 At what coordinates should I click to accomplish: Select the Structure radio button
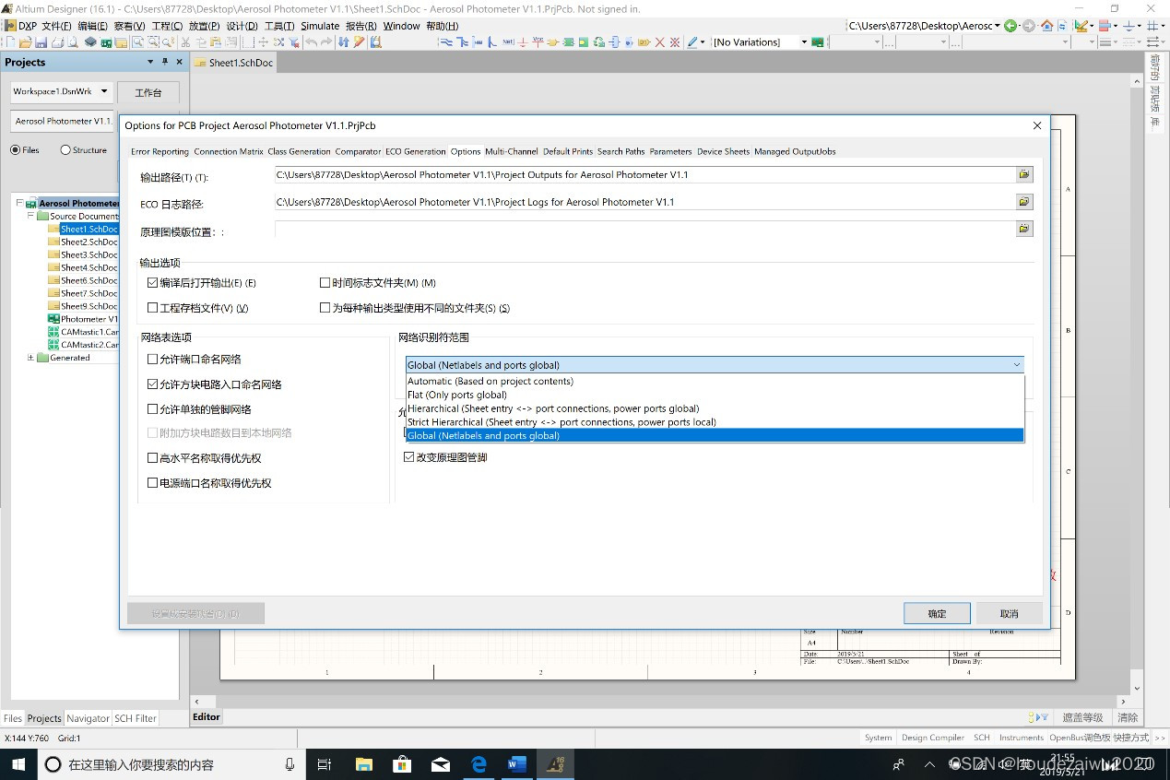65,150
